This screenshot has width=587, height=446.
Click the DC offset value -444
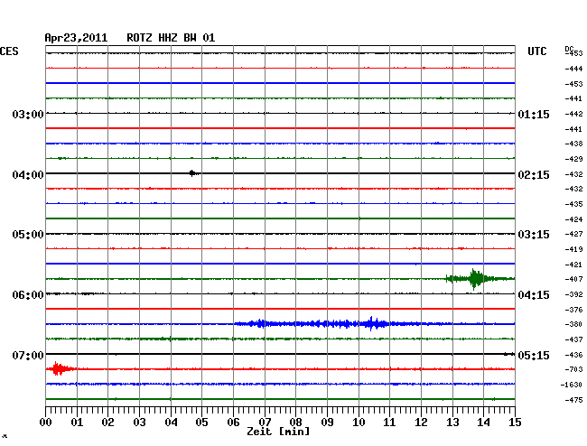(x=573, y=69)
